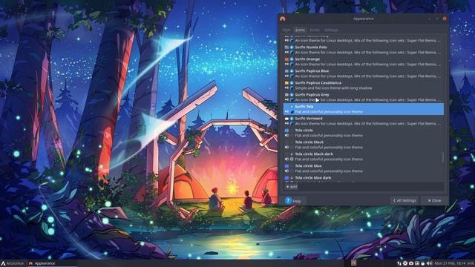Open the Settings tab in Appearance
The image size is (475, 267).
tap(331, 30)
